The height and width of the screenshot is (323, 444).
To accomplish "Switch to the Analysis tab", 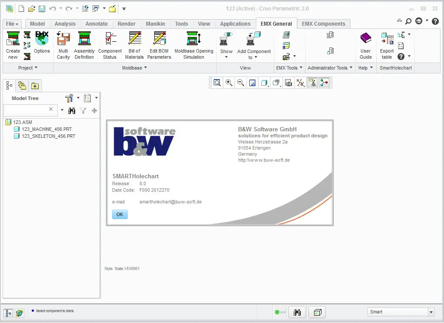I will tap(65, 24).
